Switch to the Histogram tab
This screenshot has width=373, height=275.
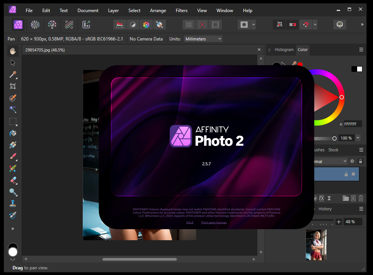(x=284, y=50)
